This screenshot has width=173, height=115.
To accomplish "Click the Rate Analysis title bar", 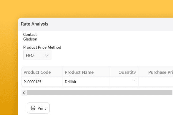I will tap(95, 24).
